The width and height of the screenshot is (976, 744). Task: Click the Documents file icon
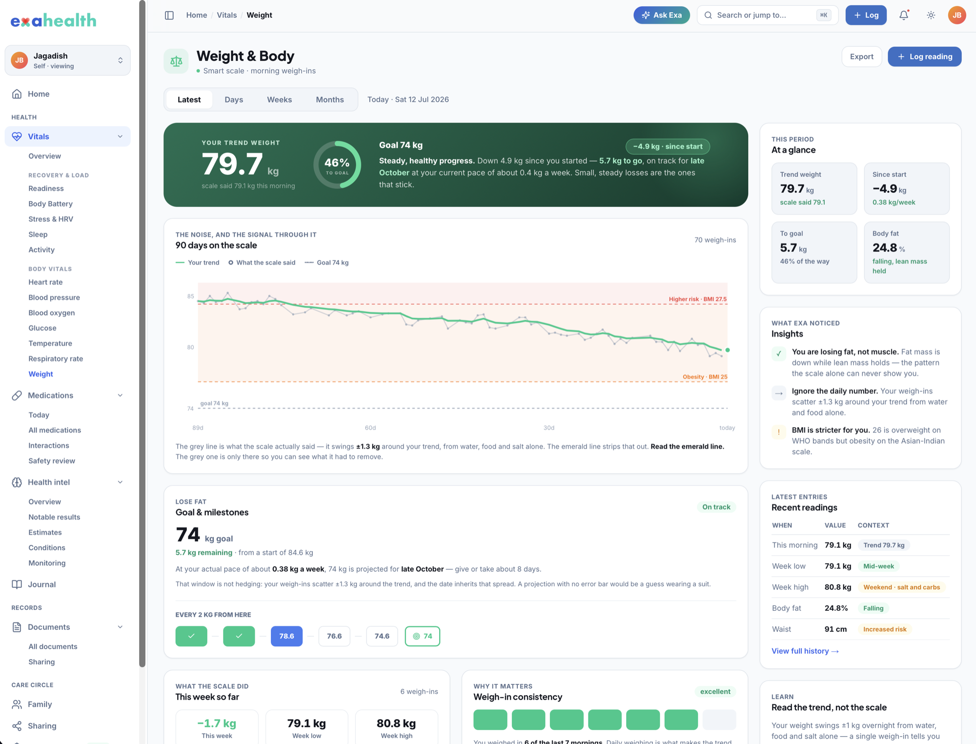pos(17,627)
